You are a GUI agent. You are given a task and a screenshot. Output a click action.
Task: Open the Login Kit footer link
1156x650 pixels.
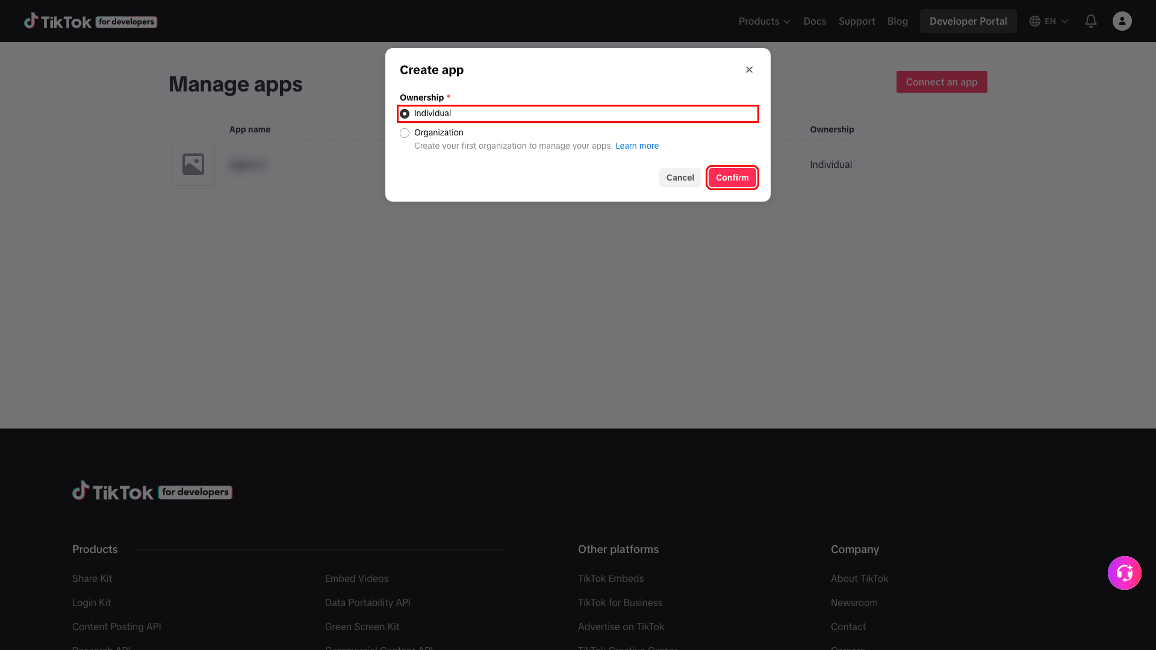coord(92,602)
